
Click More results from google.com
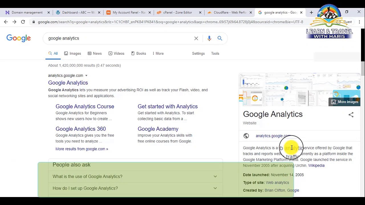(82, 149)
